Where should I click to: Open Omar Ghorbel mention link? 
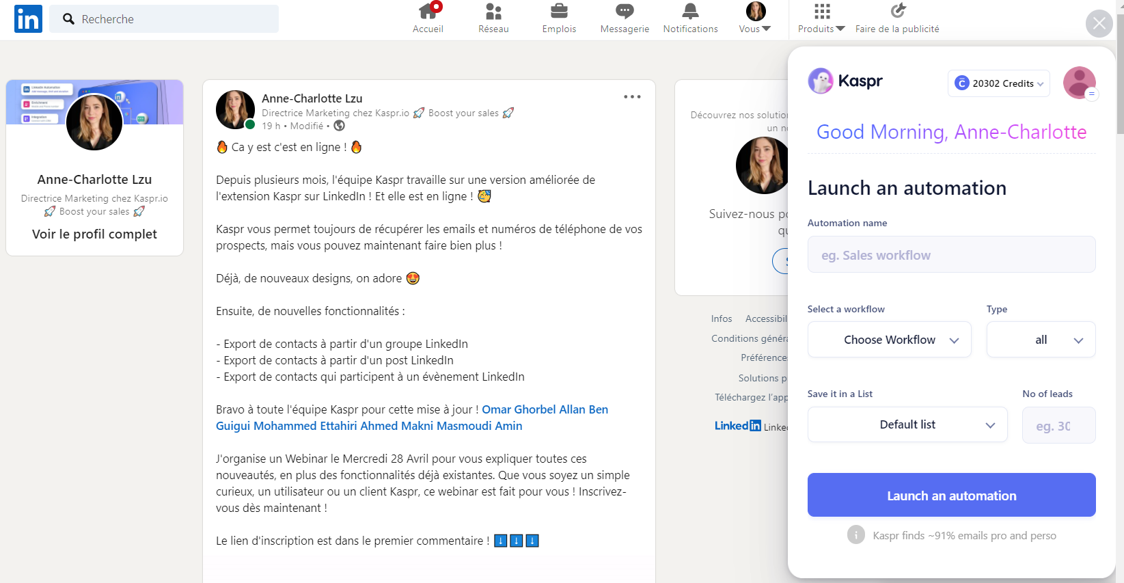click(x=519, y=409)
